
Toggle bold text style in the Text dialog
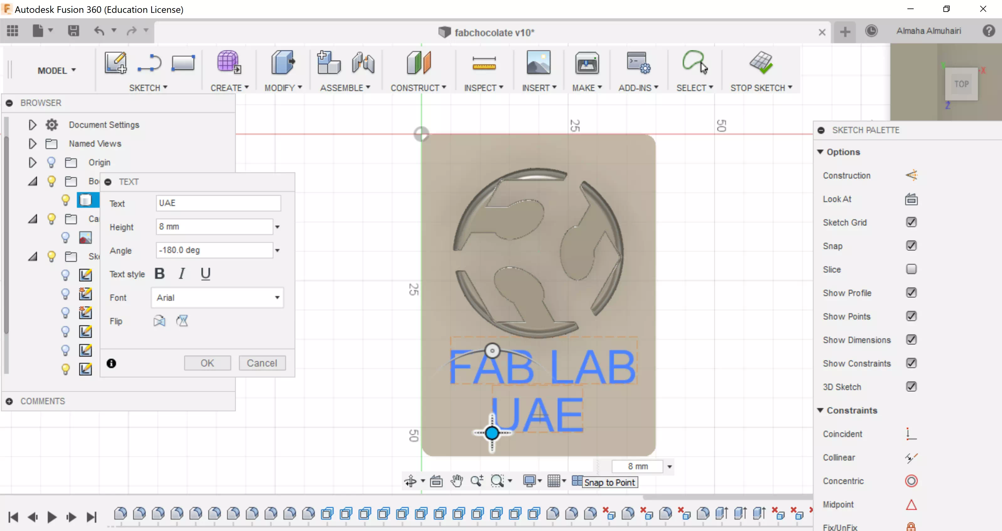pyautogui.click(x=159, y=273)
